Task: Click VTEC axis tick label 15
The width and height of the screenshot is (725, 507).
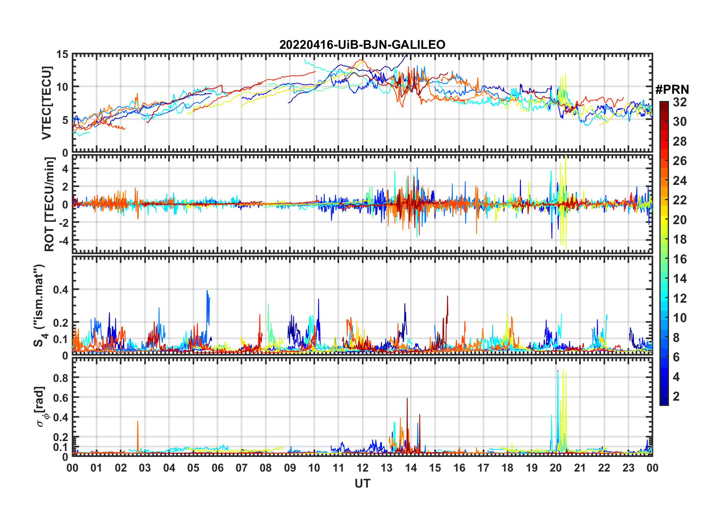Action: [x=62, y=55]
